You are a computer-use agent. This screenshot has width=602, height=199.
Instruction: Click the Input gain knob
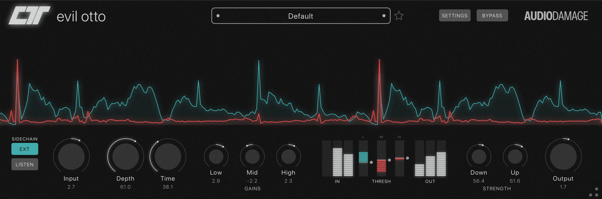pyautogui.click(x=71, y=156)
